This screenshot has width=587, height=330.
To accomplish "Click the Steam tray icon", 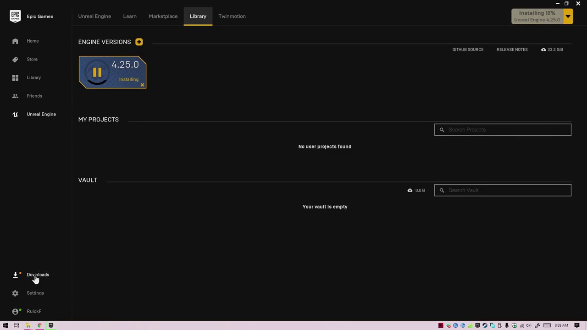I will [485, 325].
